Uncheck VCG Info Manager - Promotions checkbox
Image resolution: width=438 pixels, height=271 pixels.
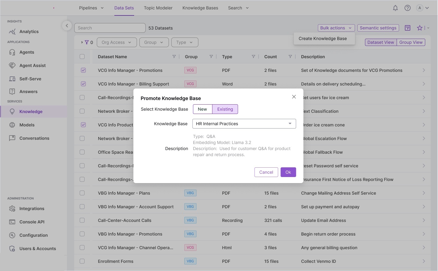pos(83,70)
